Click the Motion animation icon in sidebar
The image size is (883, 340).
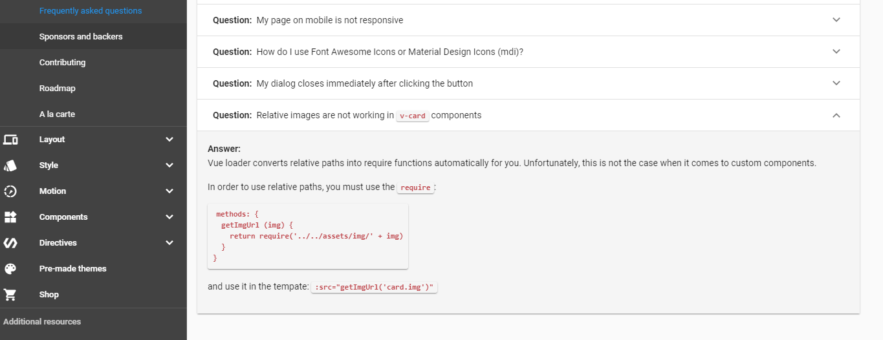10,191
